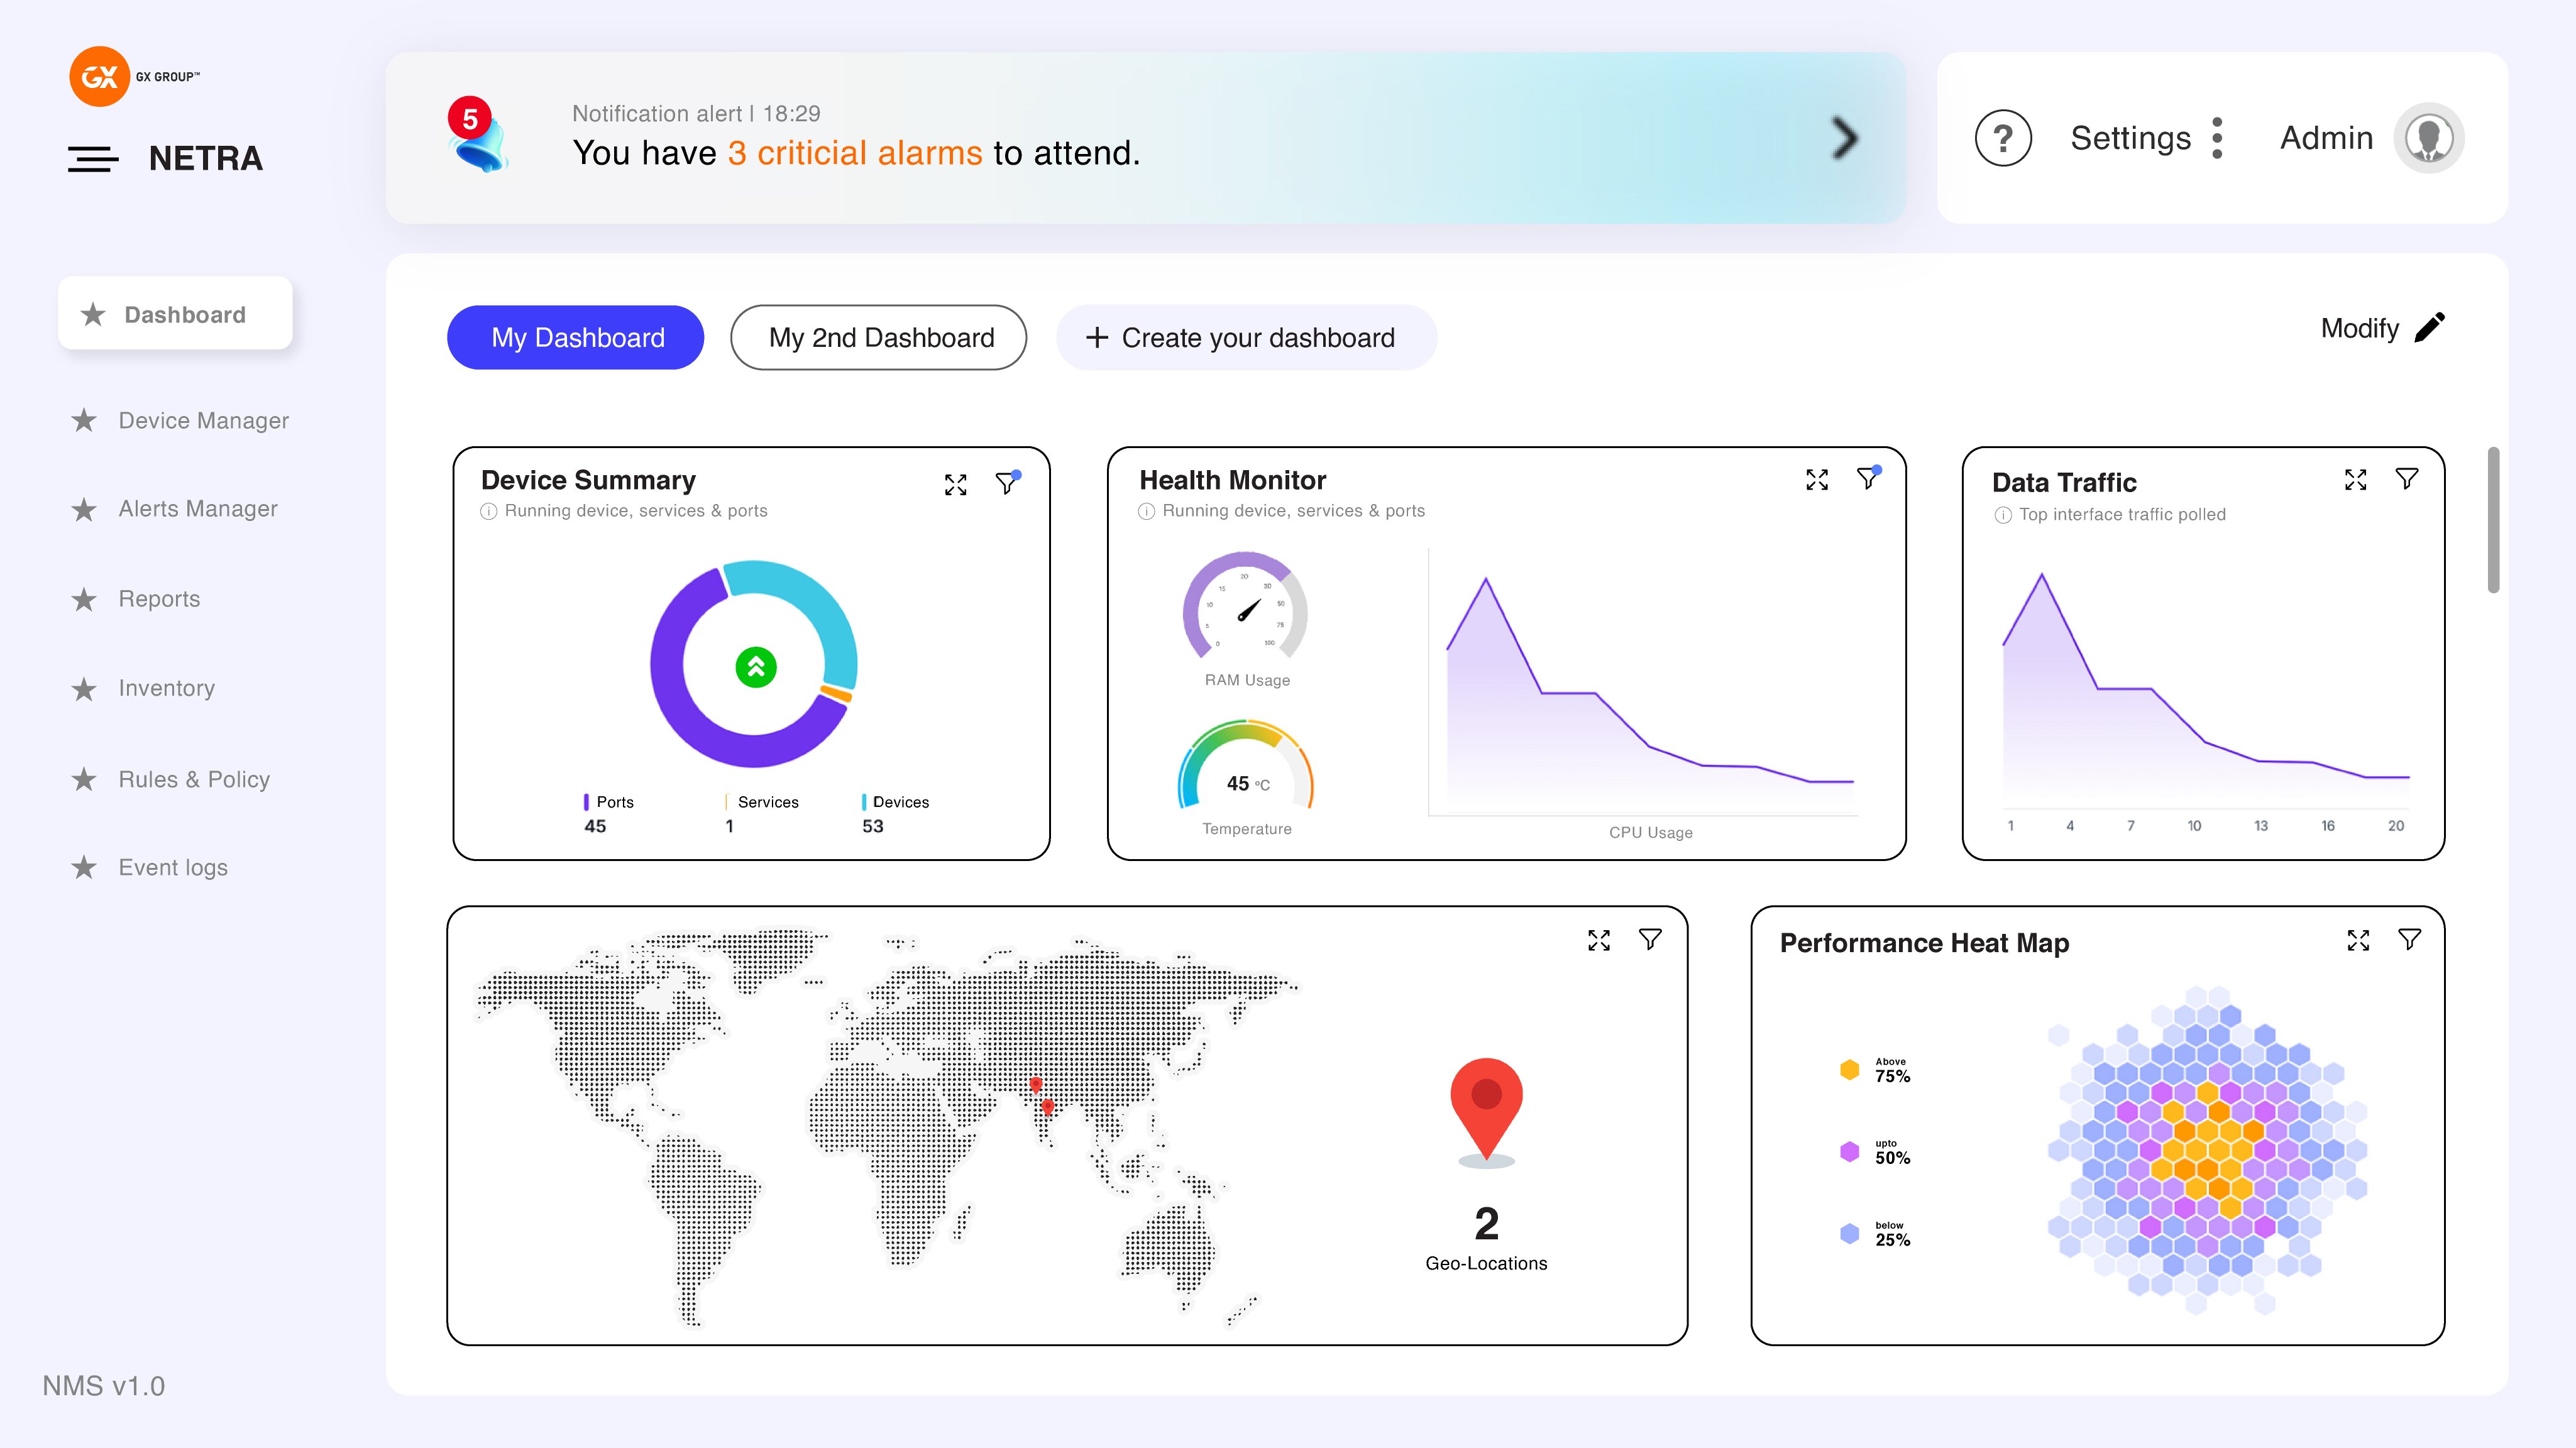Select the My Dashboard tab

click(x=576, y=338)
